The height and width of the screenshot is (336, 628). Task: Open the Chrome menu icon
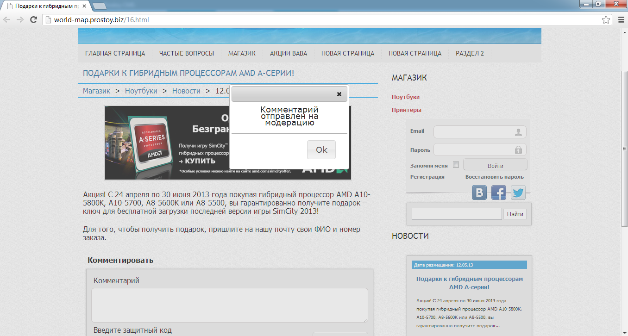pos(621,19)
